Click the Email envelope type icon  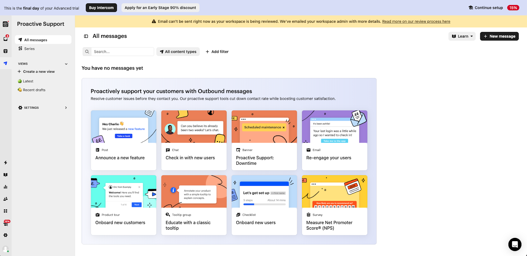(x=309, y=150)
